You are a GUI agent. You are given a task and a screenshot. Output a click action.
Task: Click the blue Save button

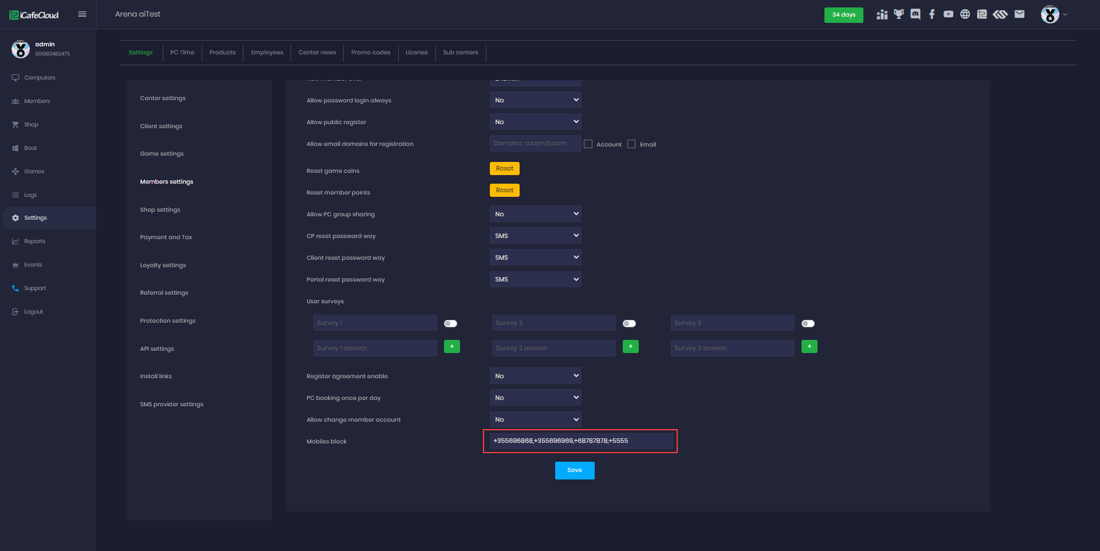(574, 470)
